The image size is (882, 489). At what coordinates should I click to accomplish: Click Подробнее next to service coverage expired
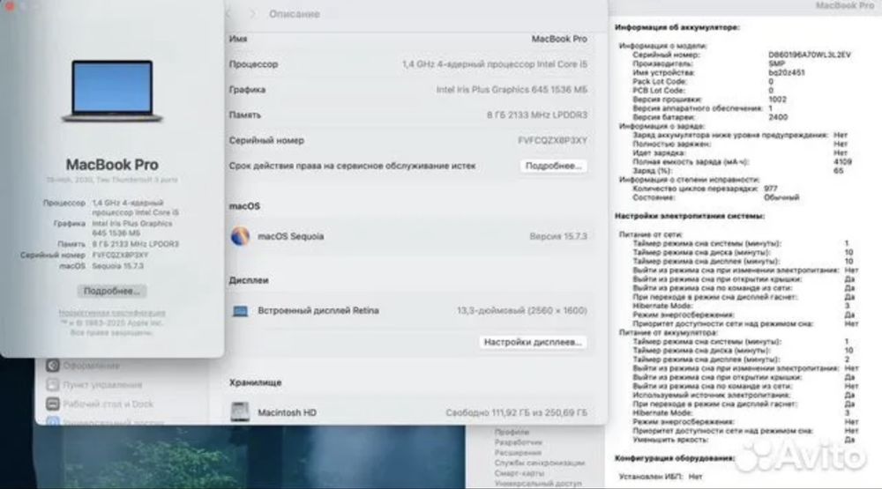coord(554,166)
